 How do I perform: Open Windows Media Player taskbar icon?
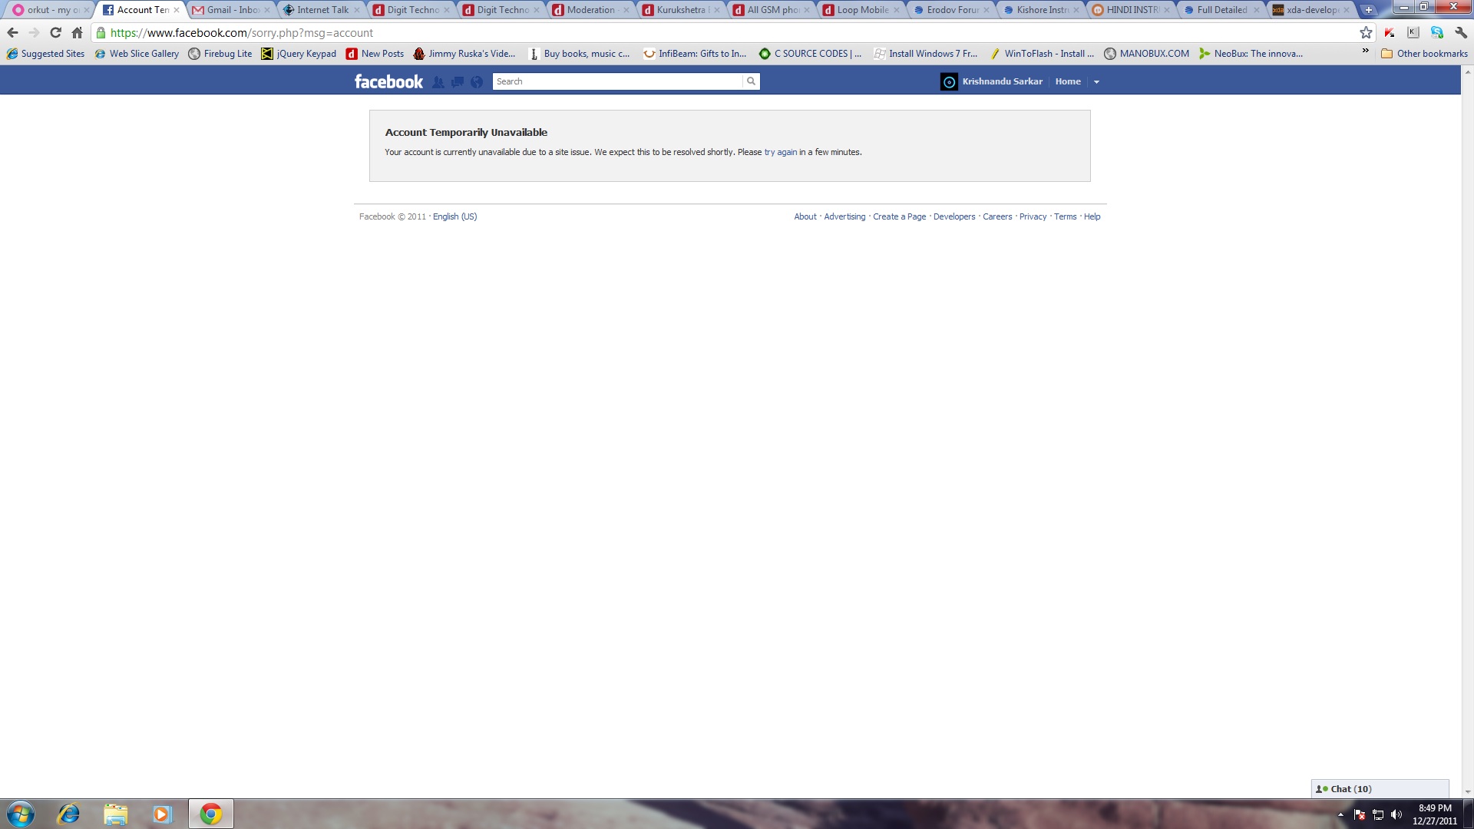pyautogui.click(x=162, y=814)
